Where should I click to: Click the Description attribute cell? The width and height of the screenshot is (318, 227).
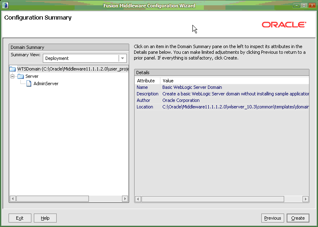coord(148,94)
